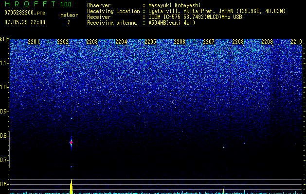Image resolution: width=306 pixels, height=194 pixels.
Task: Click the 2204 time marker
Action: [121, 42]
